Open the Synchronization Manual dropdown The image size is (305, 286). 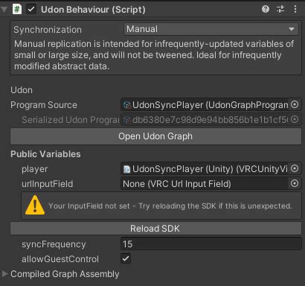pyautogui.click(x=211, y=29)
